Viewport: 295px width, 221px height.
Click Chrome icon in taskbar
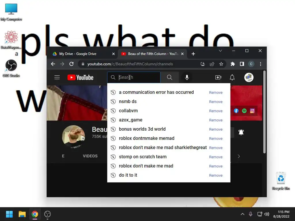pyautogui.click(x=35, y=214)
